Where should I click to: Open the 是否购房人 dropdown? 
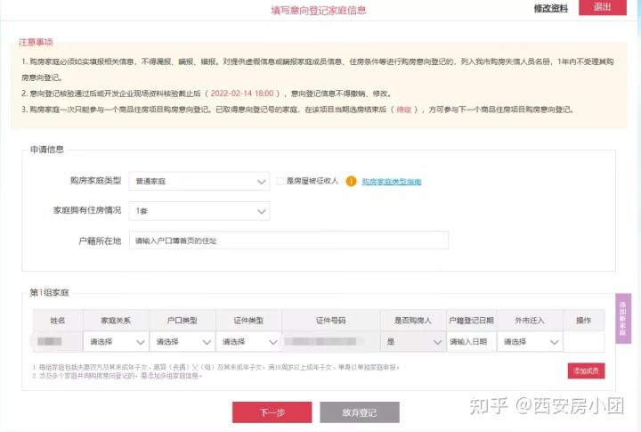[413, 341]
